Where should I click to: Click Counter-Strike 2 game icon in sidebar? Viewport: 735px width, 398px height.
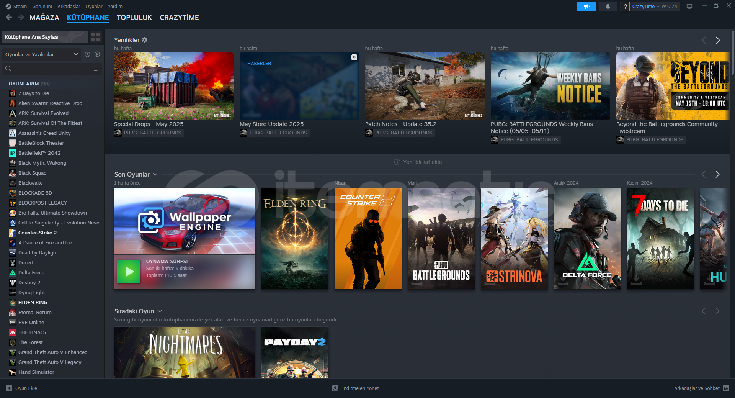coord(13,233)
